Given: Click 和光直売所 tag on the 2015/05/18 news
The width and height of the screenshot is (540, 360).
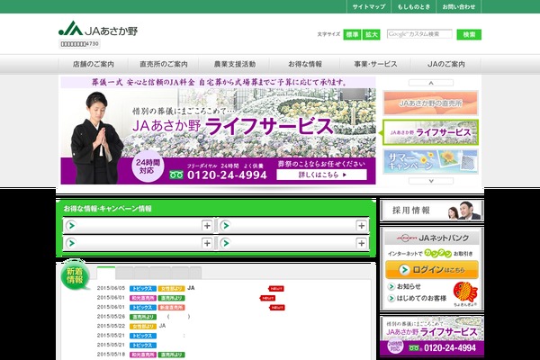Looking at the screenshot, I should (x=142, y=355).
